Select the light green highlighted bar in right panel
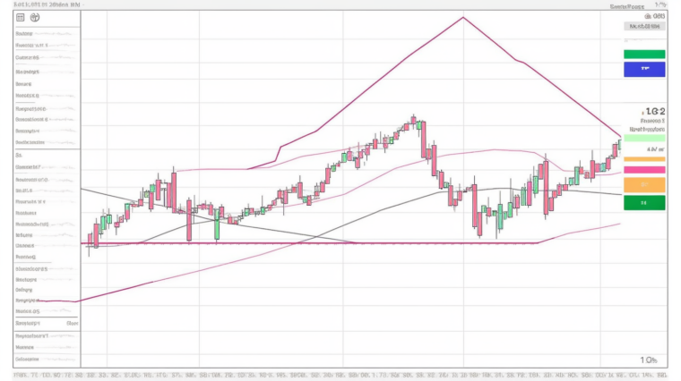The width and height of the screenshot is (681, 381). [644, 138]
